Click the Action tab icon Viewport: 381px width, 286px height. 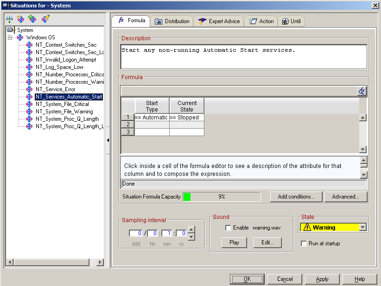pyautogui.click(x=253, y=21)
